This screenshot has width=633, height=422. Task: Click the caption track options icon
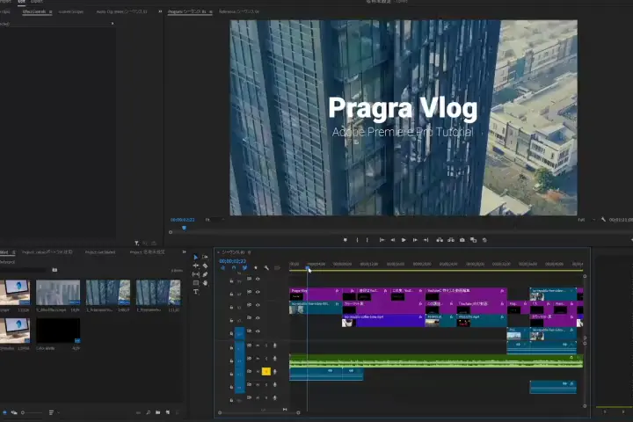click(x=277, y=268)
